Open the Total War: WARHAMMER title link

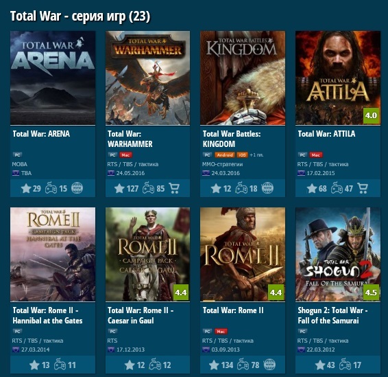tap(130, 139)
